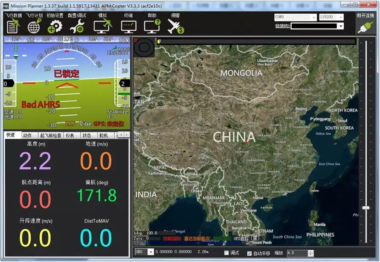Open the GEO coordinate format dropdown
Viewport: 380px width, 262px height.
(151, 252)
